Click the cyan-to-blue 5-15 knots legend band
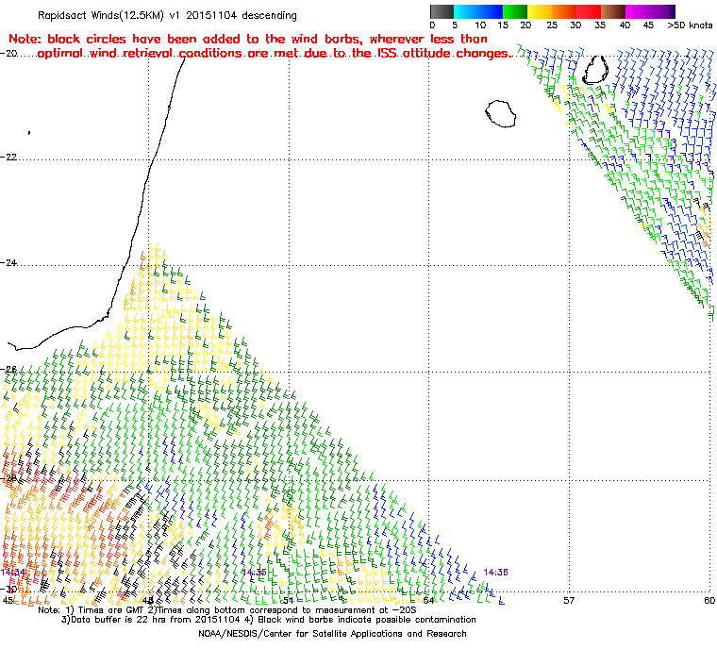Screen dimensions: 717x649 coord(478,11)
